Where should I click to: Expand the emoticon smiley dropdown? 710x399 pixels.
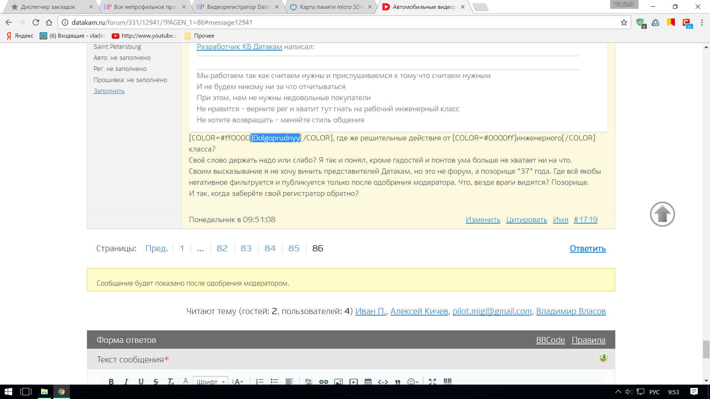click(413, 382)
